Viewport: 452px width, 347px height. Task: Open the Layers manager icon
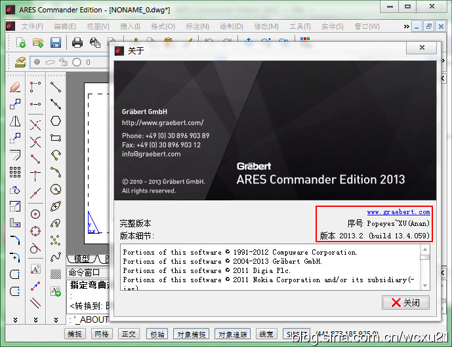tap(20, 62)
